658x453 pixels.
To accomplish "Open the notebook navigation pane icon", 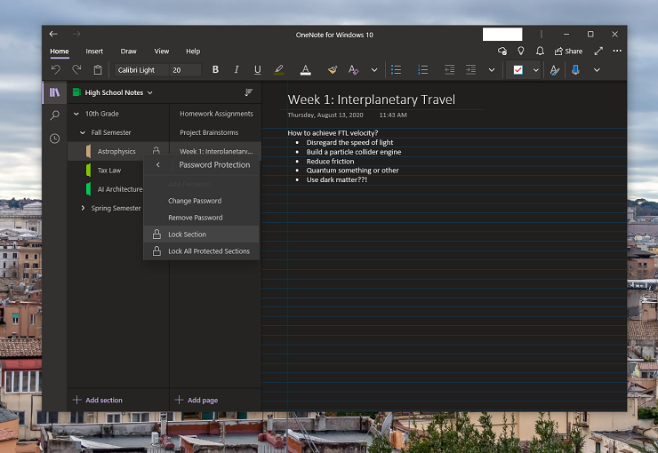I will pos(55,92).
